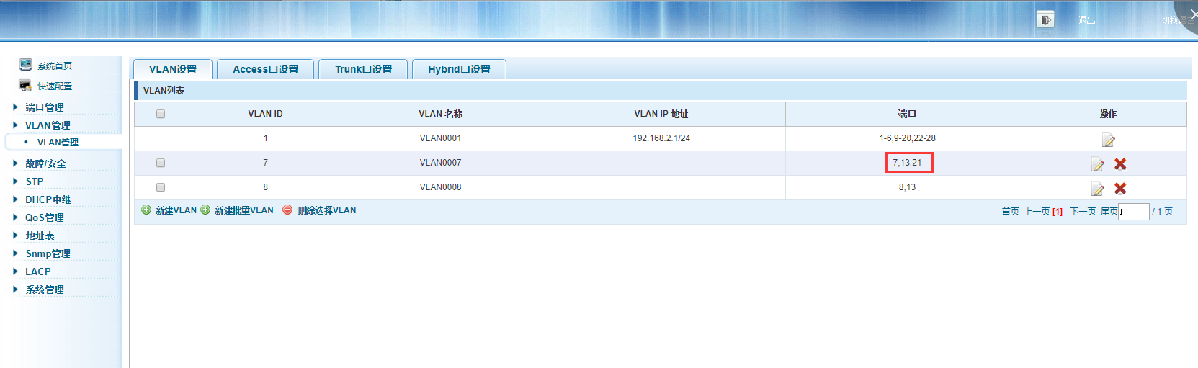The image size is (1198, 368).
Task: Click the page number input field
Action: tap(1133, 212)
